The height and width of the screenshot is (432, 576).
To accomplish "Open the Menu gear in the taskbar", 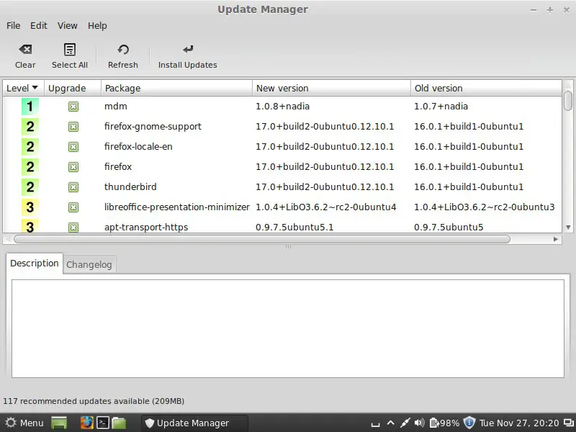I will 11,423.
